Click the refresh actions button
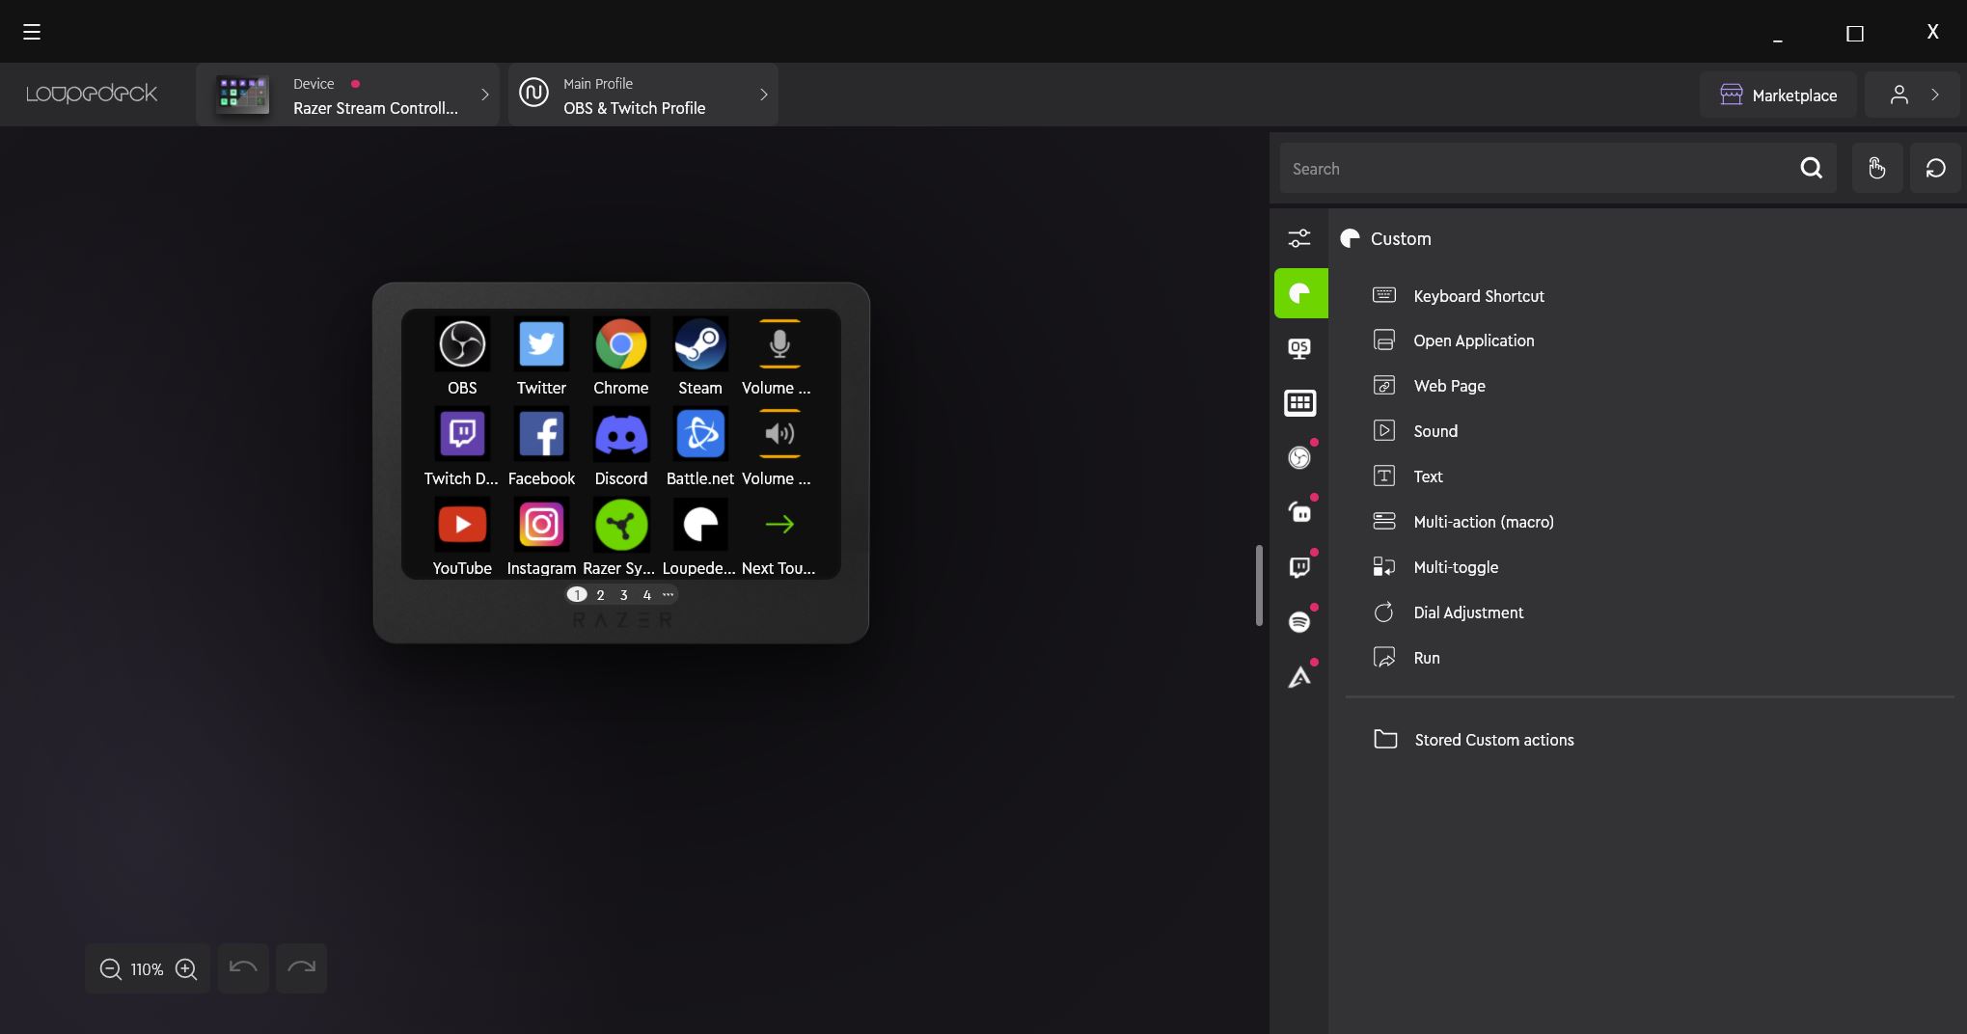The height and width of the screenshot is (1034, 1967). (x=1935, y=169)
